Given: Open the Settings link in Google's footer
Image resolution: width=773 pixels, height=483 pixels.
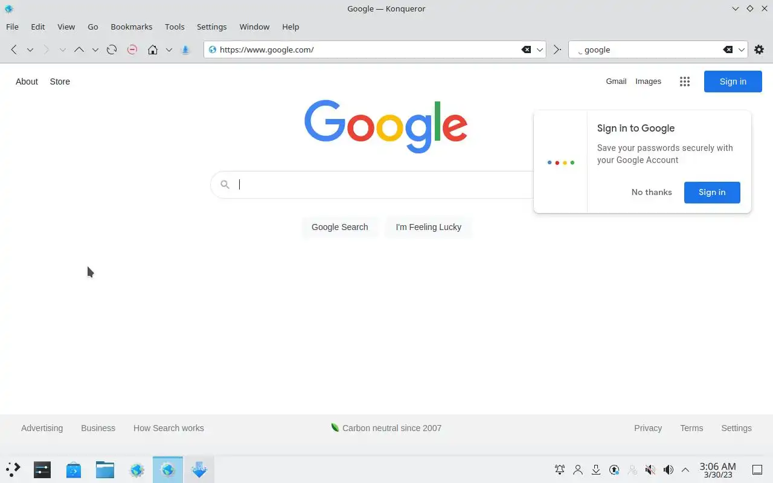Looking at the screenshot, I should tap(736, 428).
